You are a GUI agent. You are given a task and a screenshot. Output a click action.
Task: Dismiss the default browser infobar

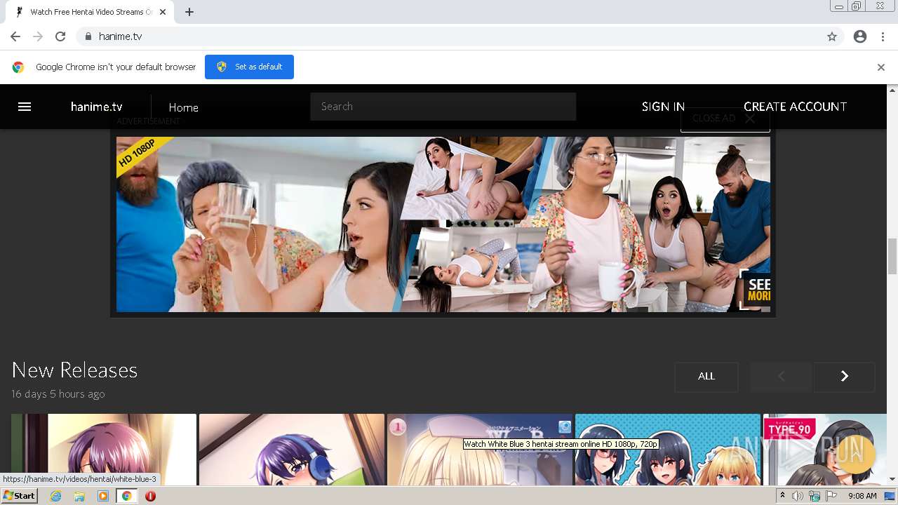(x=881, y=67)
